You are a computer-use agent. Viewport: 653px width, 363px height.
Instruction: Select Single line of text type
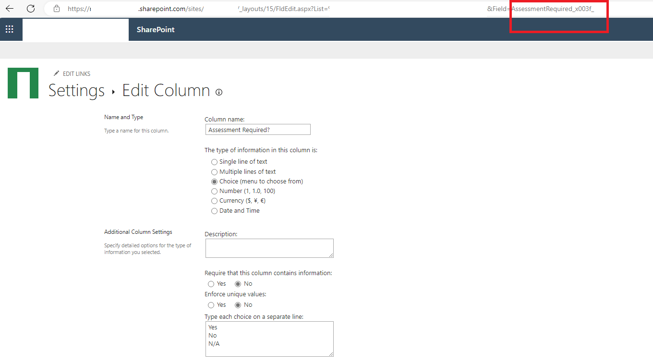(214, 162)
